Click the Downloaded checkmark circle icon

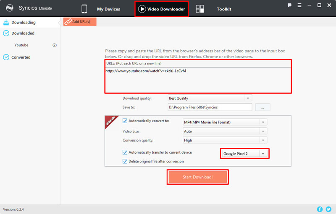[6, 33]
